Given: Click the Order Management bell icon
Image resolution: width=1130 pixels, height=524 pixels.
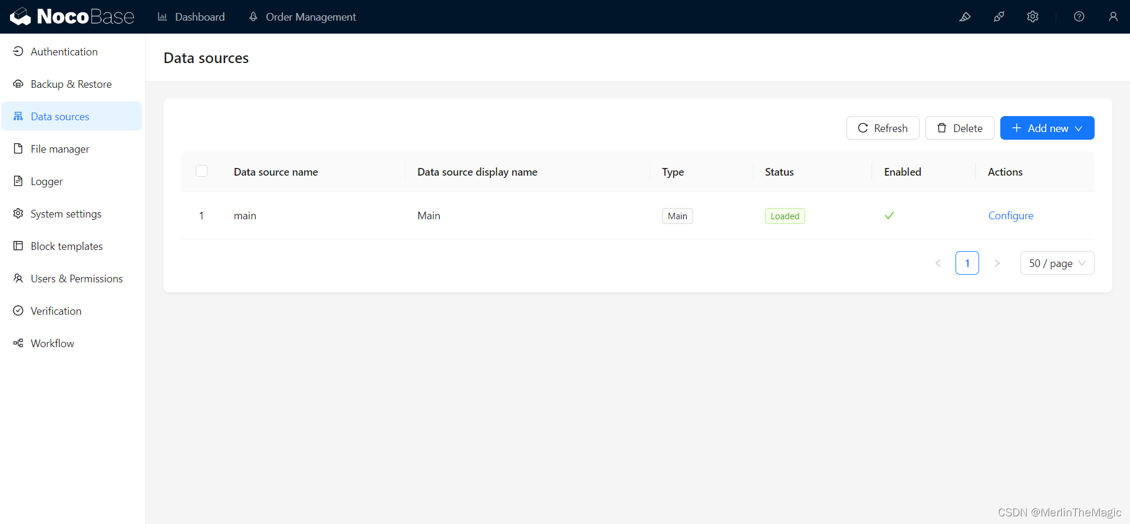Looking at the screenshot, I should pos(253,17).
